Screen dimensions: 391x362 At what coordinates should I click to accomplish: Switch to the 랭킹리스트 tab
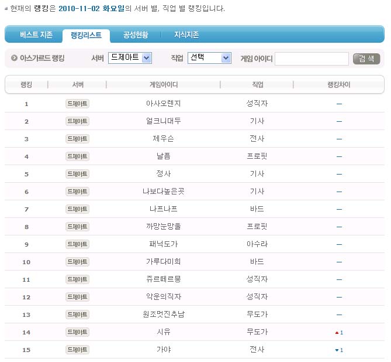(x=86, y=35)
